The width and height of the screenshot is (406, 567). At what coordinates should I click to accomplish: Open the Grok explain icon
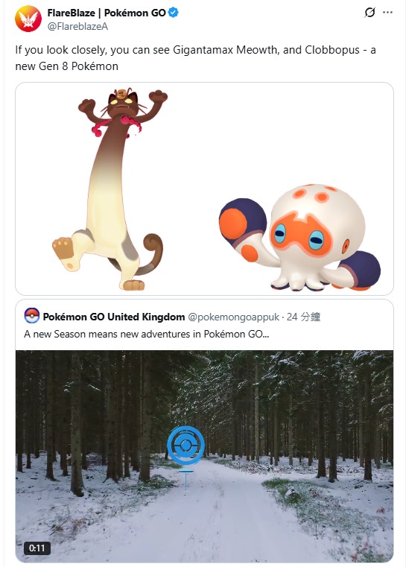click(369, 13)
